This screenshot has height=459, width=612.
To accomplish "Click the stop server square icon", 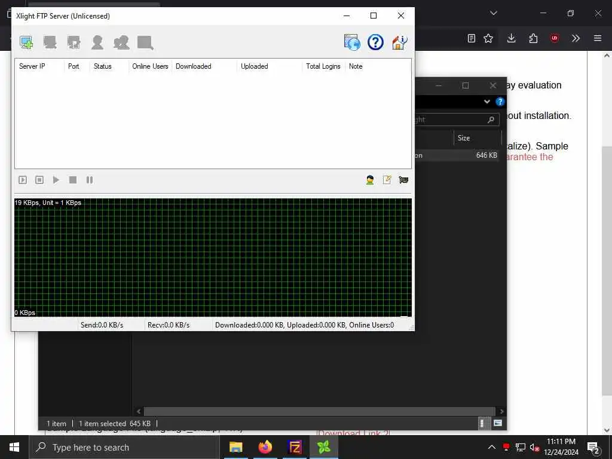I will click(x=72, y=180).
